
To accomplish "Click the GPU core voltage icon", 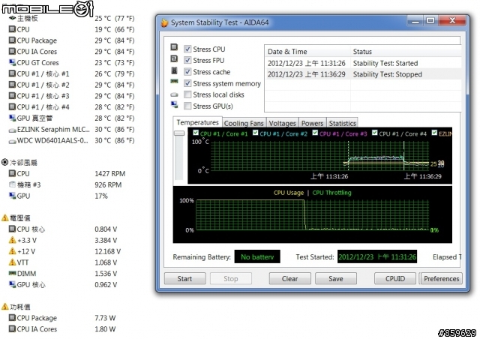I will click(12, 284).
